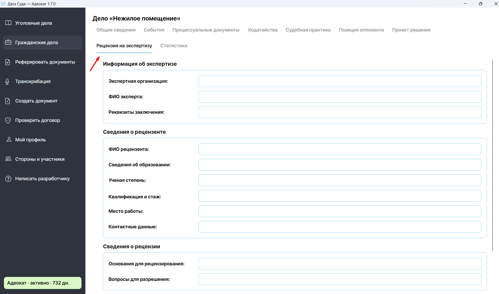Viewport: 499px width, 294px height.
Task: Click the Информация об экспертизе heading
Action: 140,64
